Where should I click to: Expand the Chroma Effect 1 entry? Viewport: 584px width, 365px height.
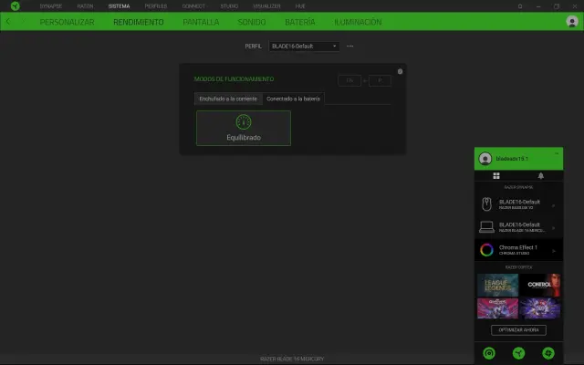(x=553, y=249)
